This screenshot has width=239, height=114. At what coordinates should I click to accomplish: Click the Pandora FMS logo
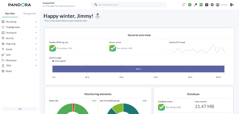(x=19, y=5)
